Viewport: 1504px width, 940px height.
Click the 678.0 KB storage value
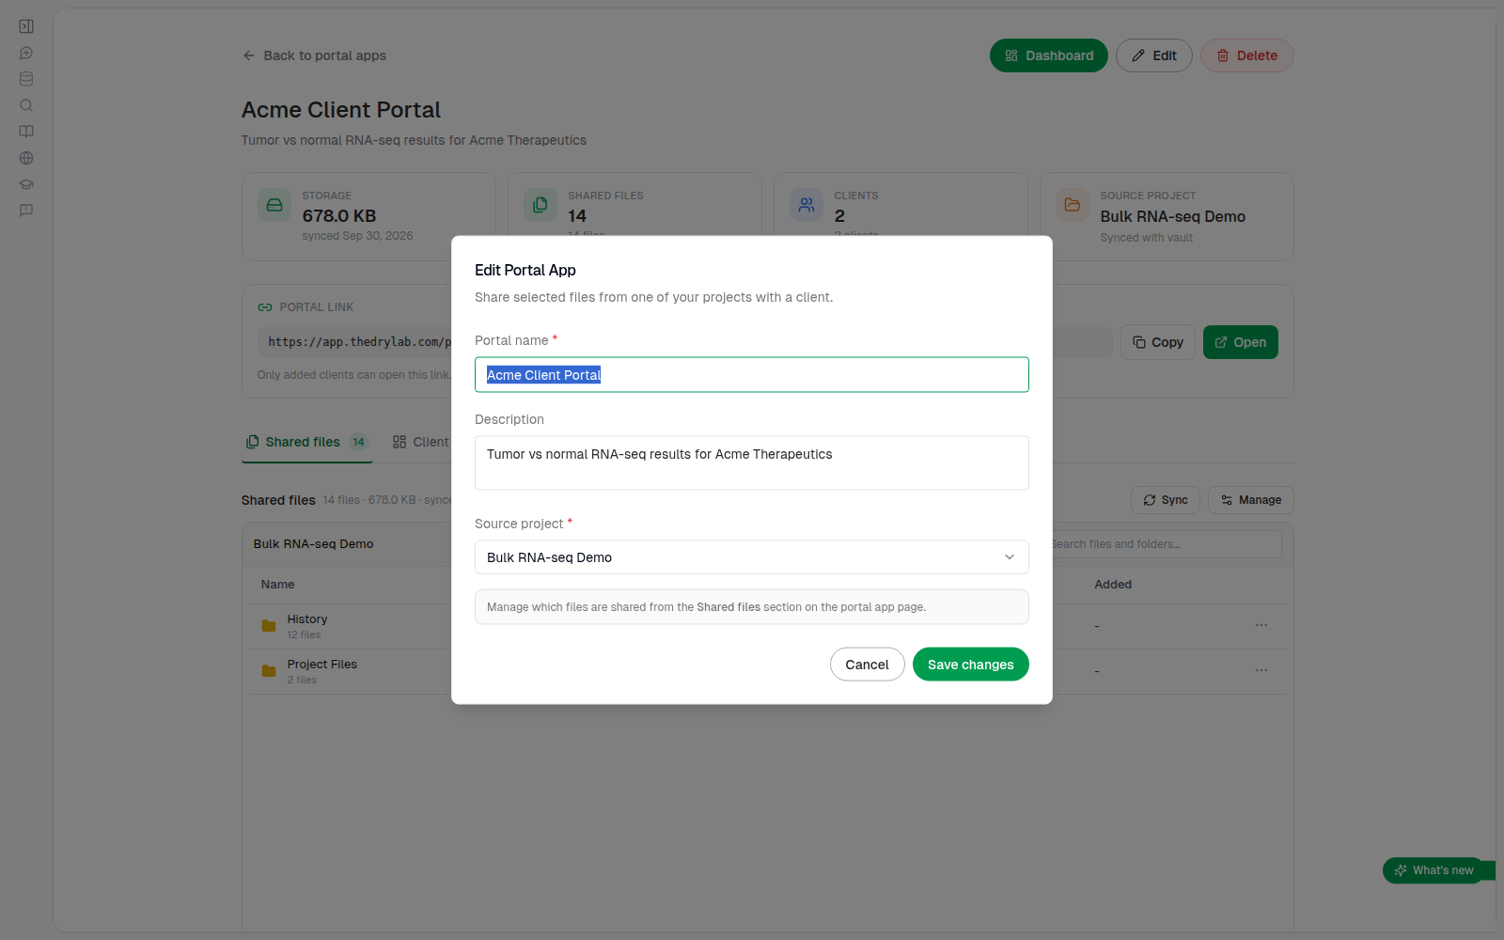point(339,216)
